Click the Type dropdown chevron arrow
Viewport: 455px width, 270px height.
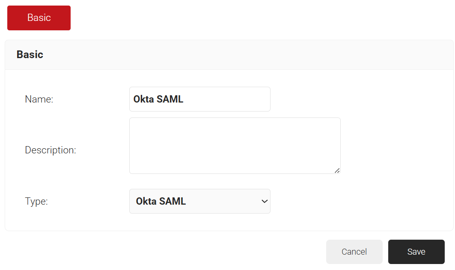264,201
